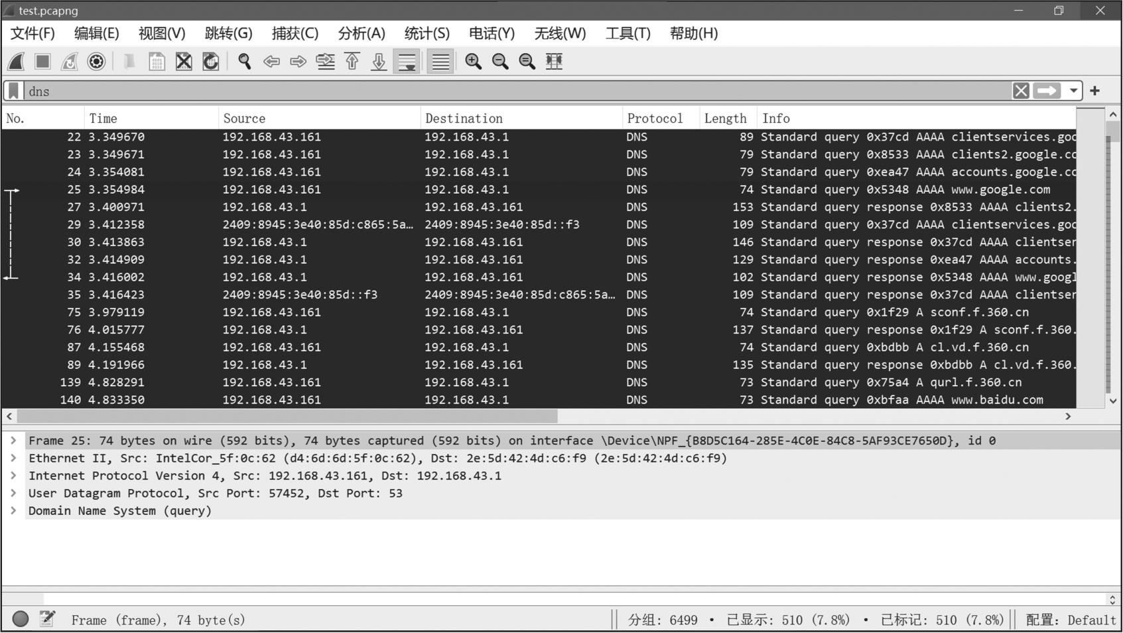Add a filter button with plus
The width and height of the screenshot is (1123, 633).
click(x=1095, y=91)
